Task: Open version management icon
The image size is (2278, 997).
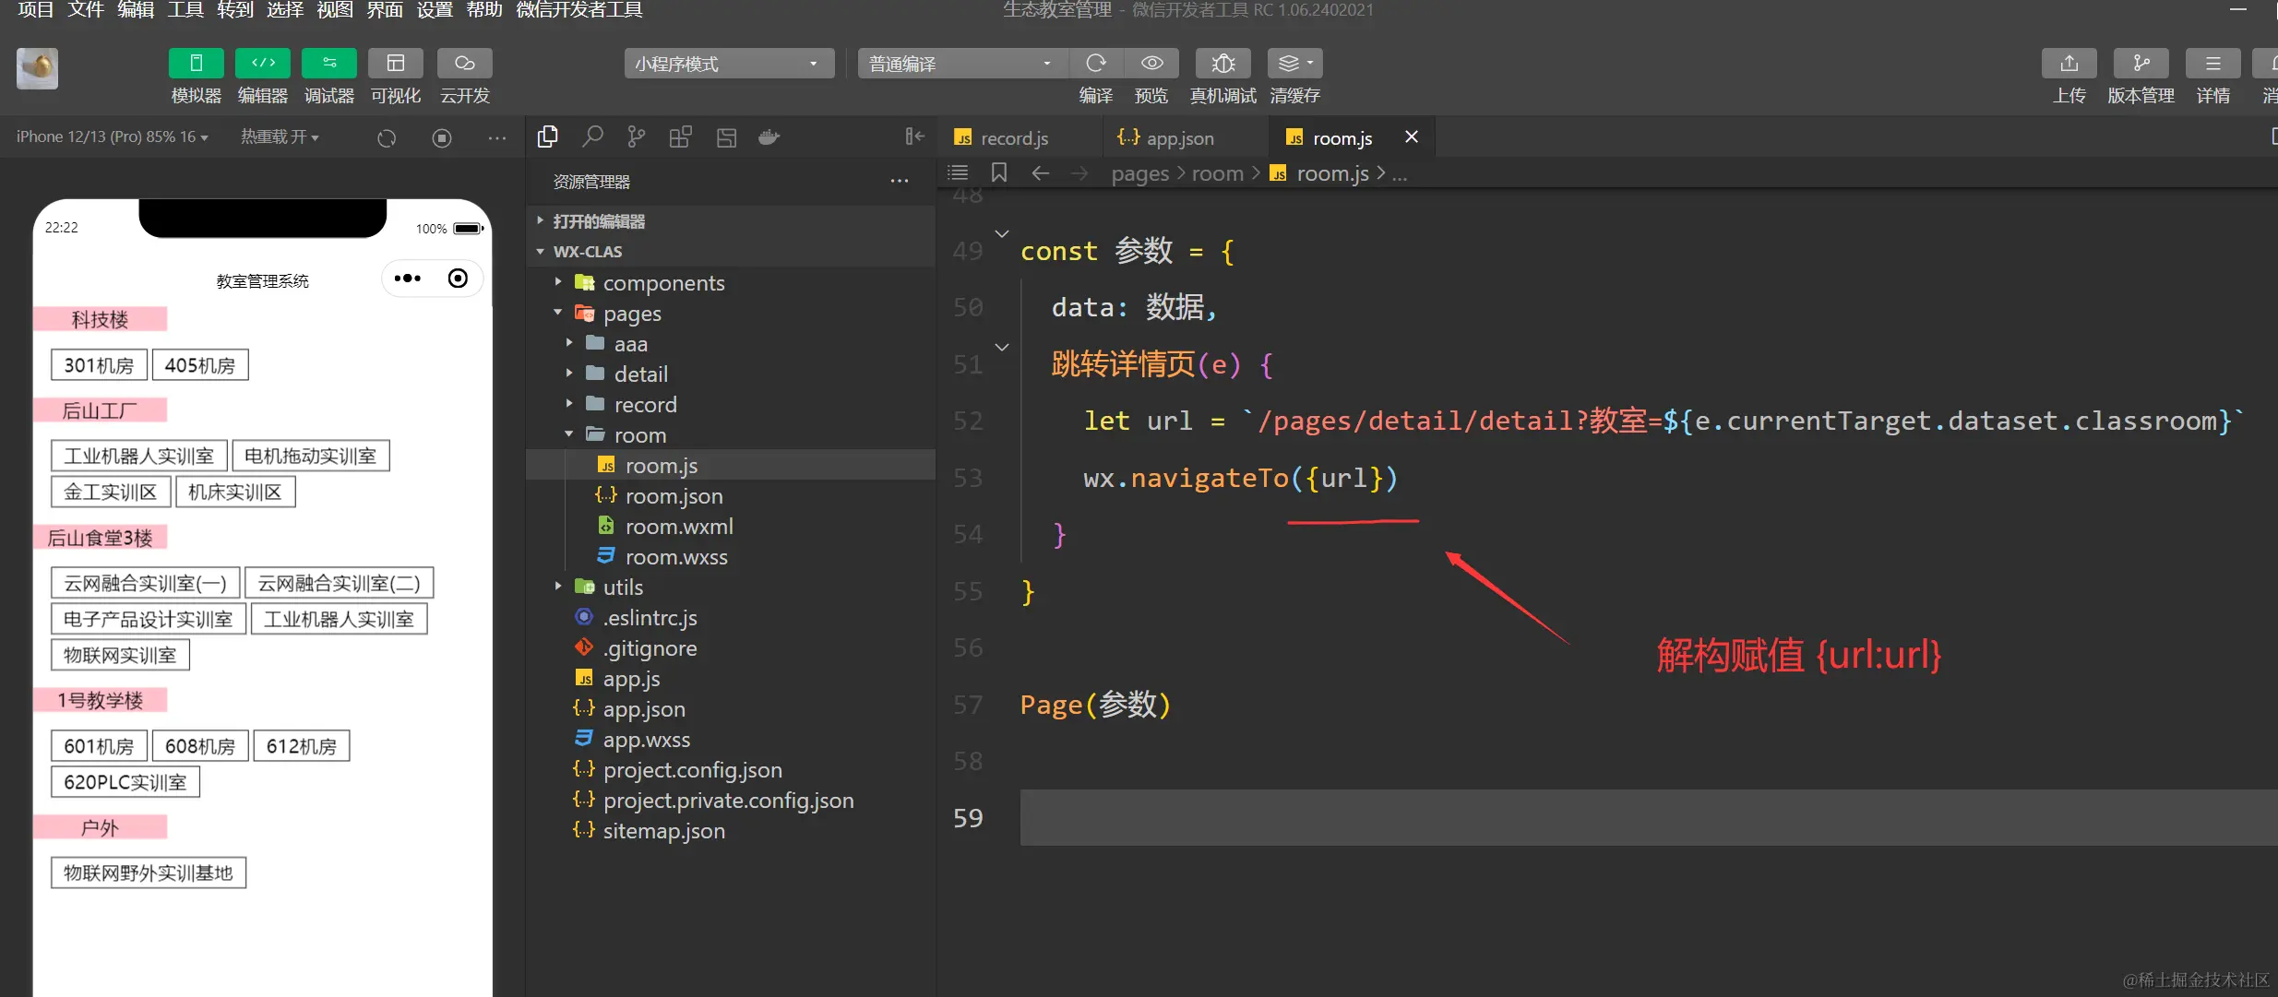Action: [2141, 64]
